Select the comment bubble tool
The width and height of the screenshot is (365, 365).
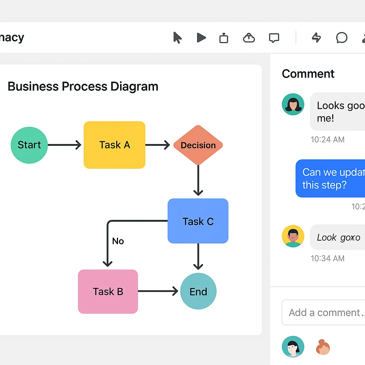(274, 38)
